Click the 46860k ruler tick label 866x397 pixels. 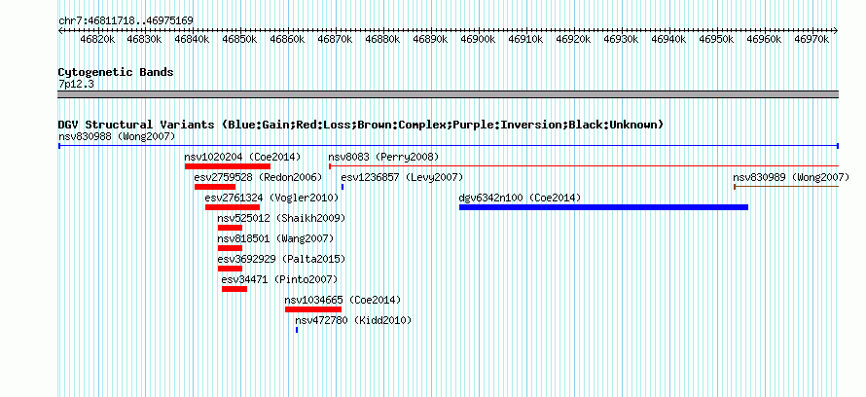tap(287, 40)
